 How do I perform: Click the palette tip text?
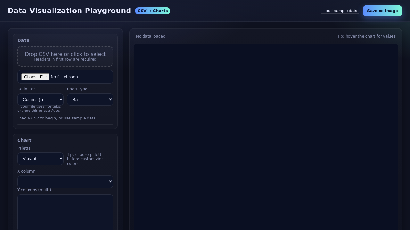[x=86, y=159]
